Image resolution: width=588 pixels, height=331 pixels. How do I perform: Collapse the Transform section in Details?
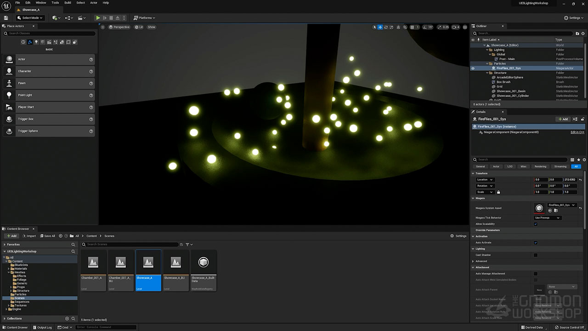[474, 173]
